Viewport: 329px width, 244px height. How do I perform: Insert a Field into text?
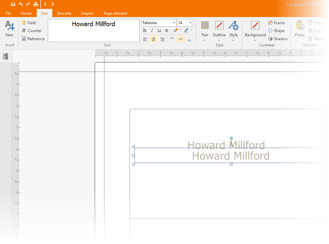click(x=29, y=23)
